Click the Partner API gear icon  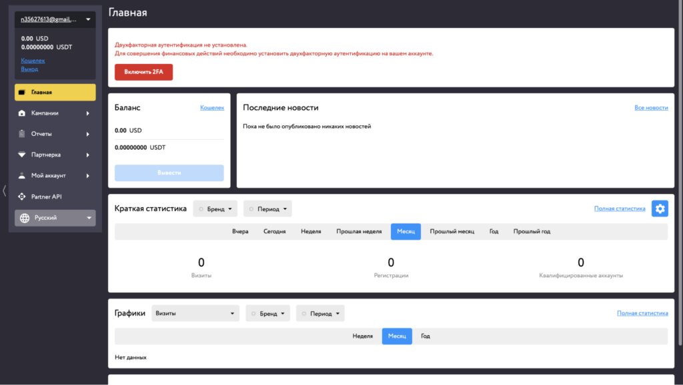click(22, 196)
